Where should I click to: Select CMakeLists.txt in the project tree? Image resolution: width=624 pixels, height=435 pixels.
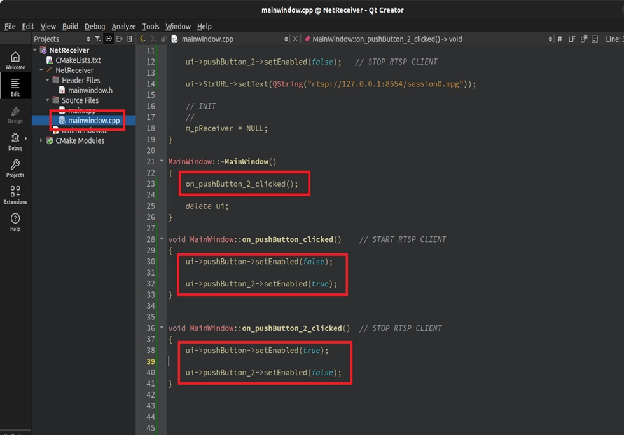click(78, 60)
